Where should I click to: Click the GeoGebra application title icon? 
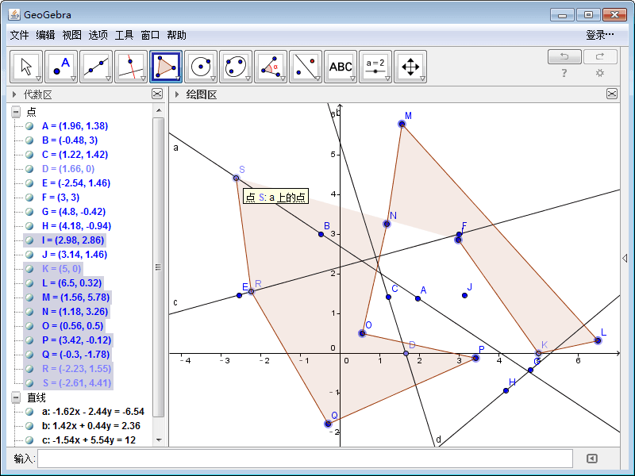(14, 14)
